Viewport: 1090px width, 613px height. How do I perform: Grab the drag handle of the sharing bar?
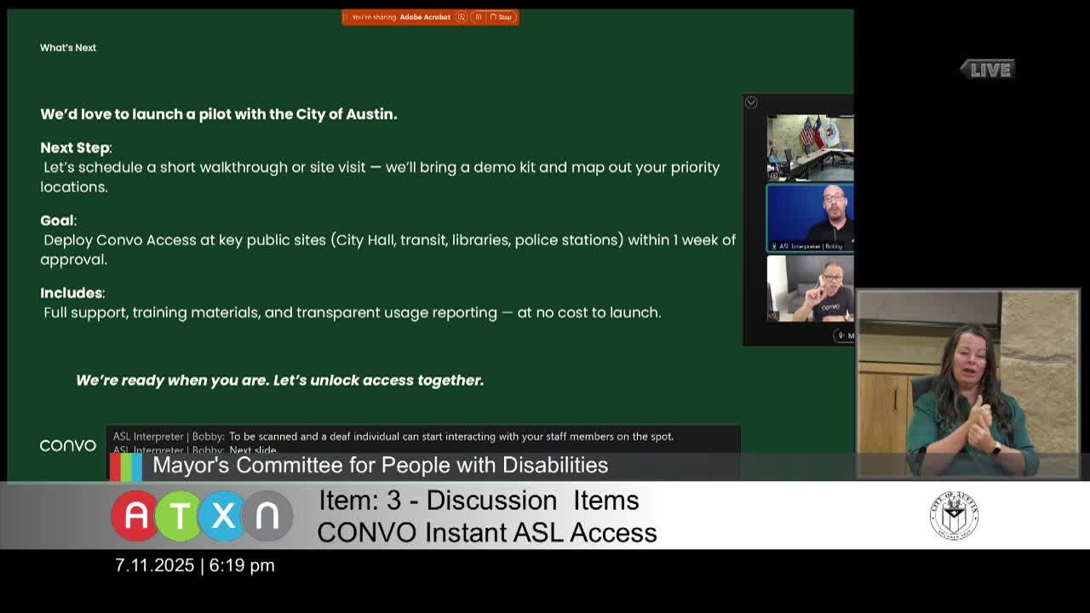point(346,17)
